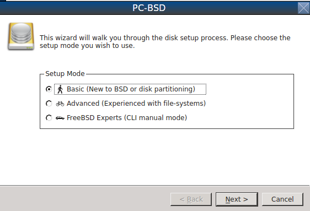Click the PC-BSD title bar text
The width and height of the screenshot is (310, 211).
(149, 8)
